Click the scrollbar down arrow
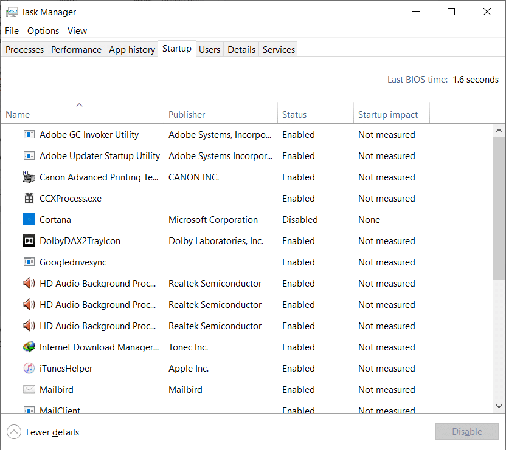The image size is (506, 450). coord(499,406)
